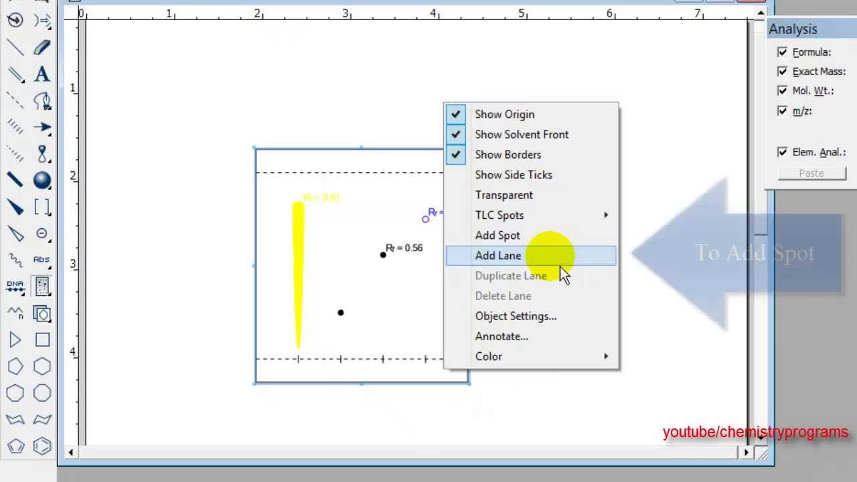857x482 pixels.
Task: Select the Cycloheptane ring tool
Action: point(15,394)
